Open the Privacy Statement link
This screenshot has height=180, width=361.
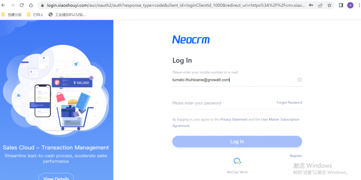[234, 119]
